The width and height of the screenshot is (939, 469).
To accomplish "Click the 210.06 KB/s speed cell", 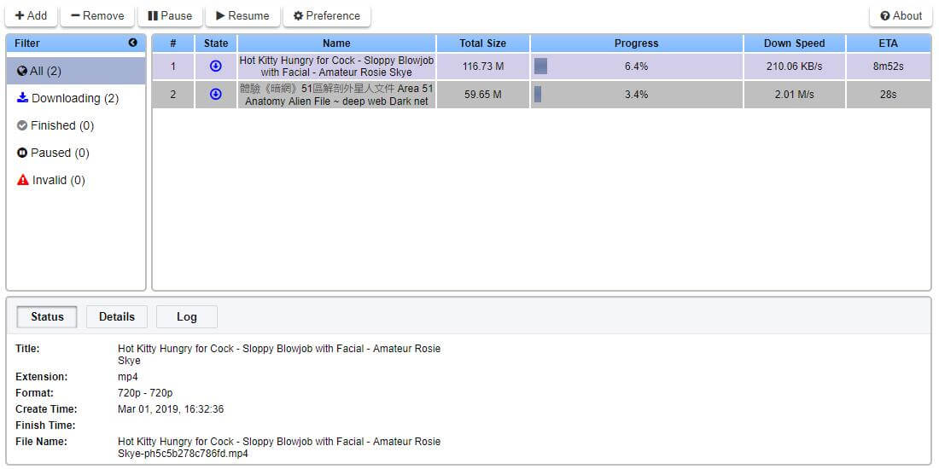I will tap(795, 67).
